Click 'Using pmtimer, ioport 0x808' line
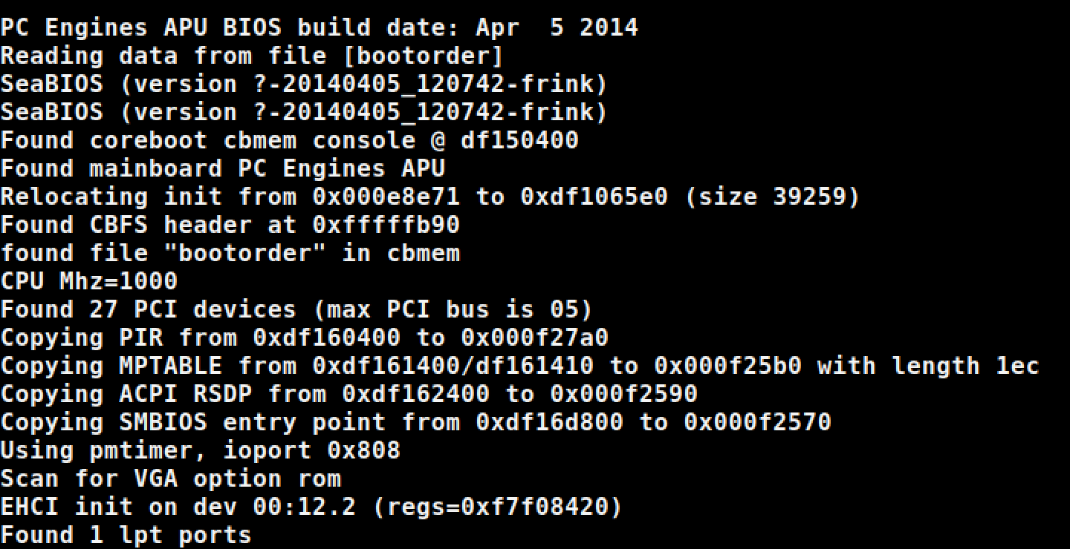Screen dimensions: 1070x549 (x=200, y=451)
